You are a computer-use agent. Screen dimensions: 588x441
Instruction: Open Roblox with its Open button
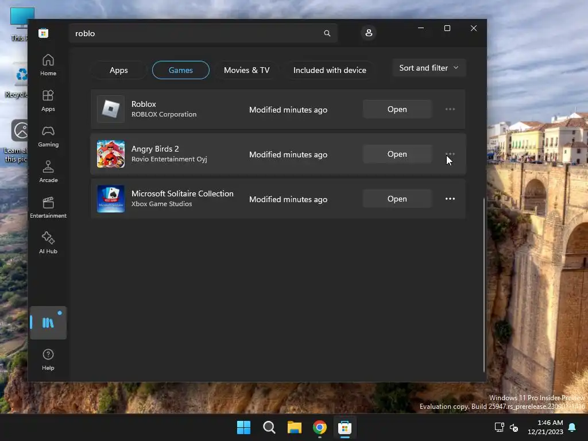(x=397, y=109)
